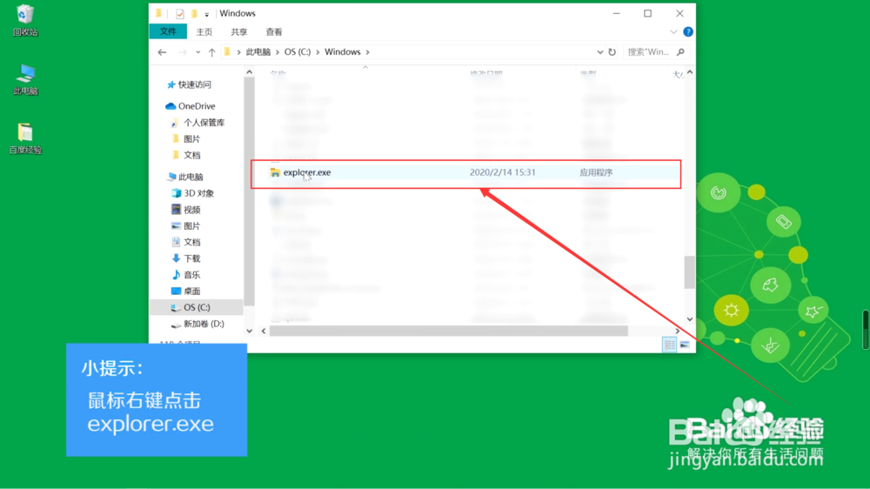Viewport: 870px width, 489px height.
Task: Click the Forward navigation arrow
Action: (x=182, y=52)
